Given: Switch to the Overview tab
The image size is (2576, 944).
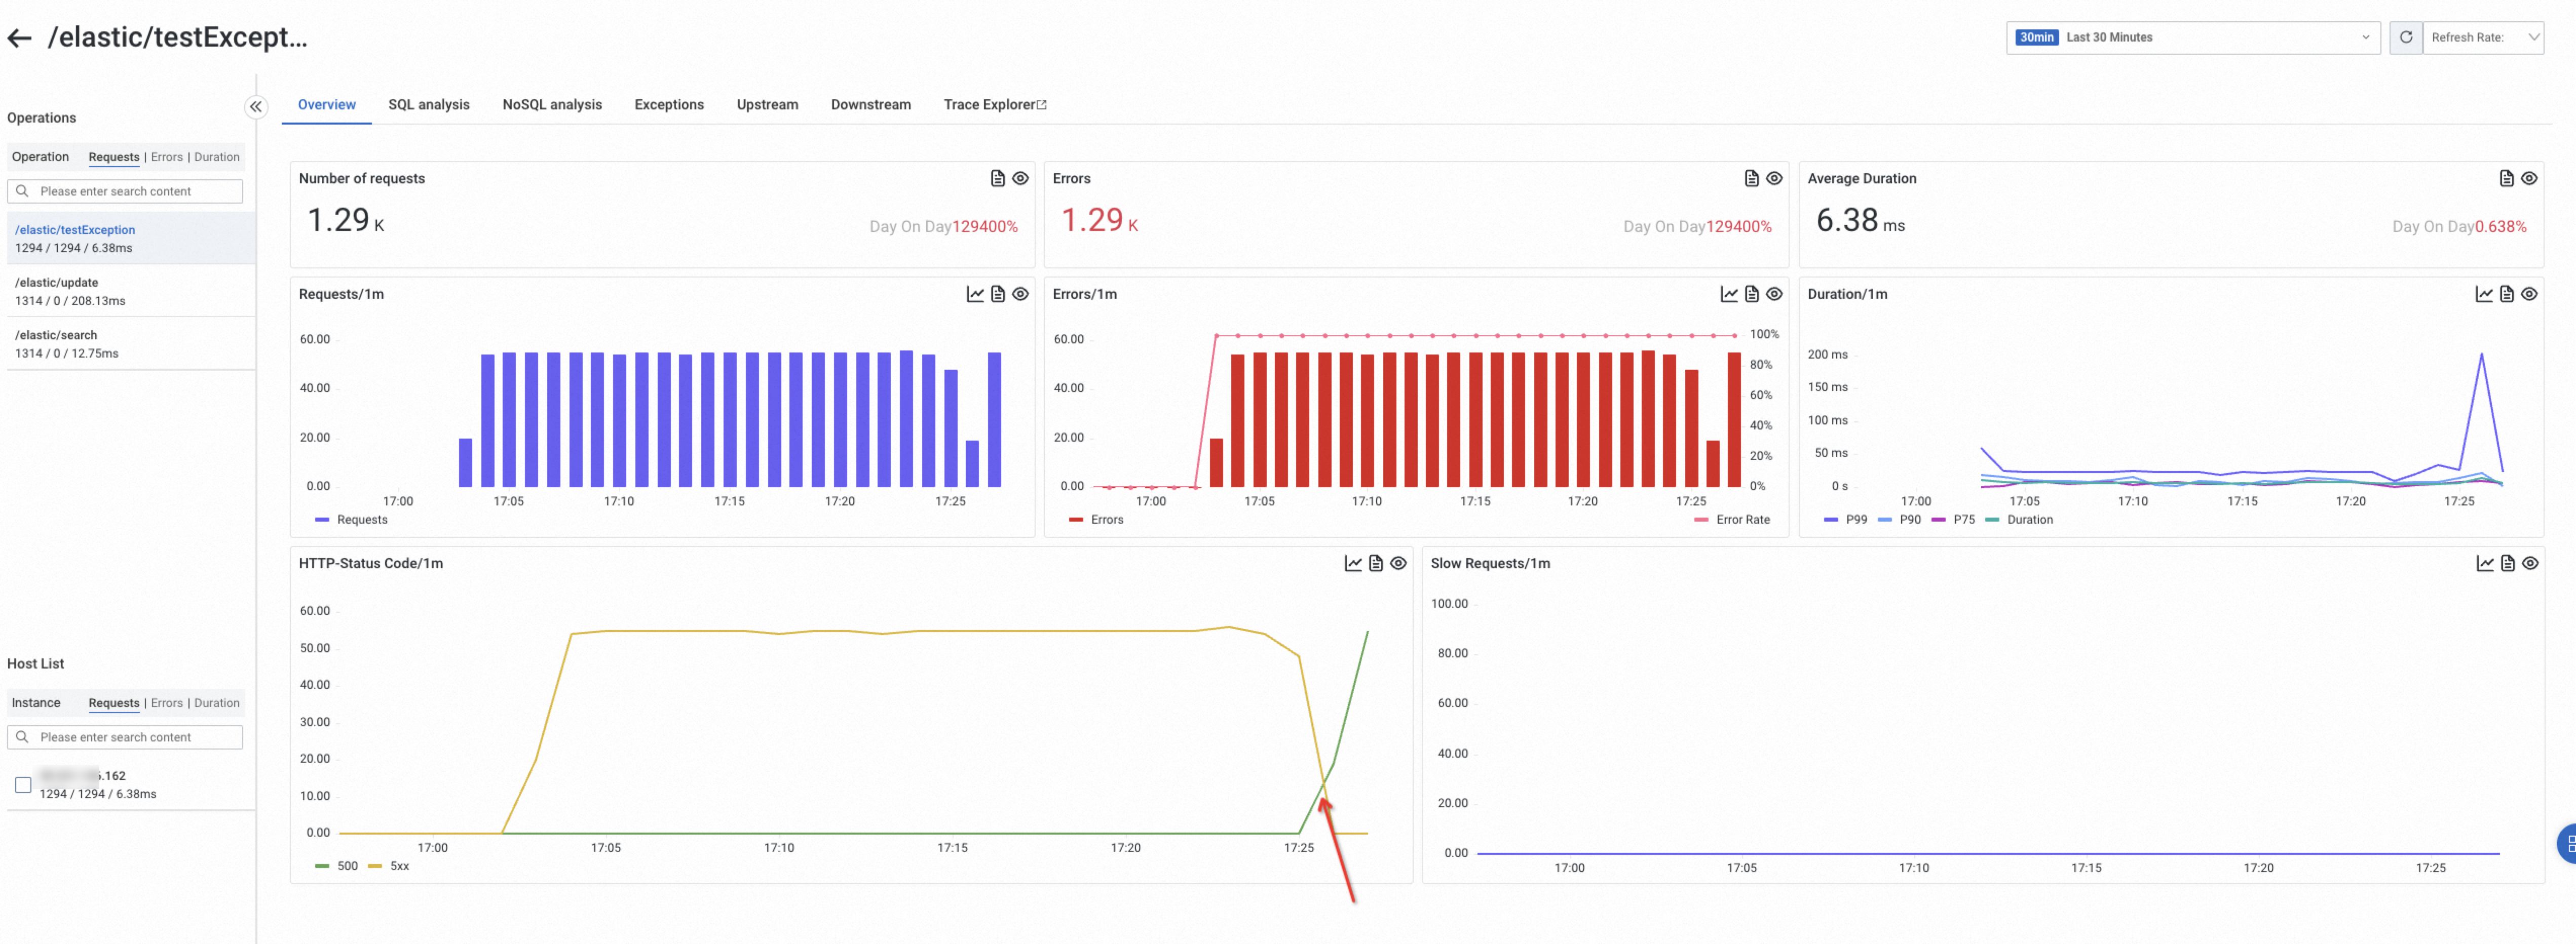Looking at the screenshot, I should click(x=326, y=104).
